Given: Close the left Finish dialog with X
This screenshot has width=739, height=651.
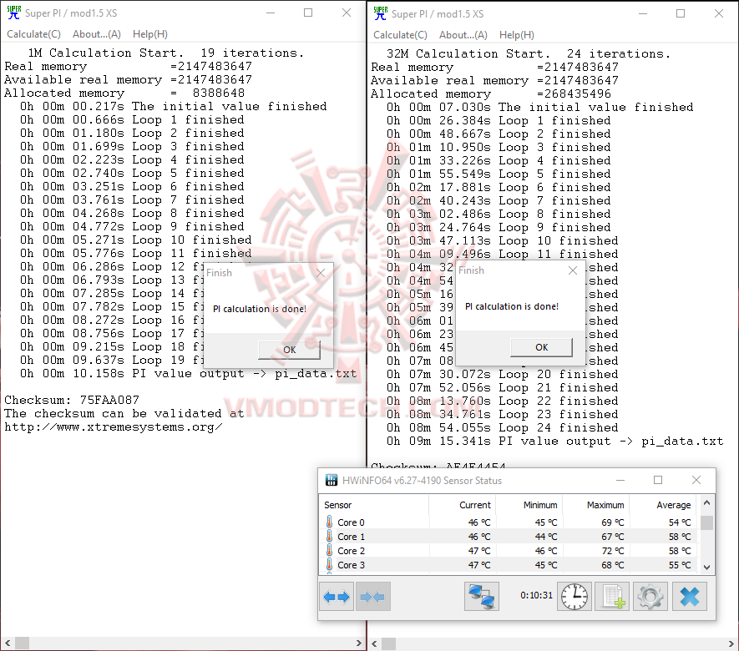Looking at the screenshot, I should tap(321, 273).
